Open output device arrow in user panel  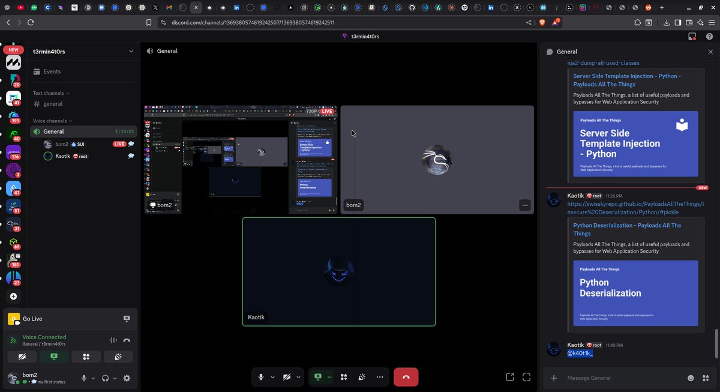click(115, 378)
